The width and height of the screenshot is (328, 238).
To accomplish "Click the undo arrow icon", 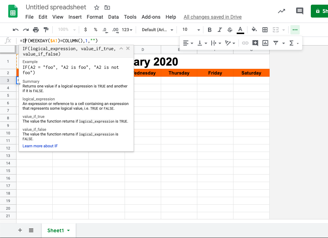I will (x=15, y=30).
